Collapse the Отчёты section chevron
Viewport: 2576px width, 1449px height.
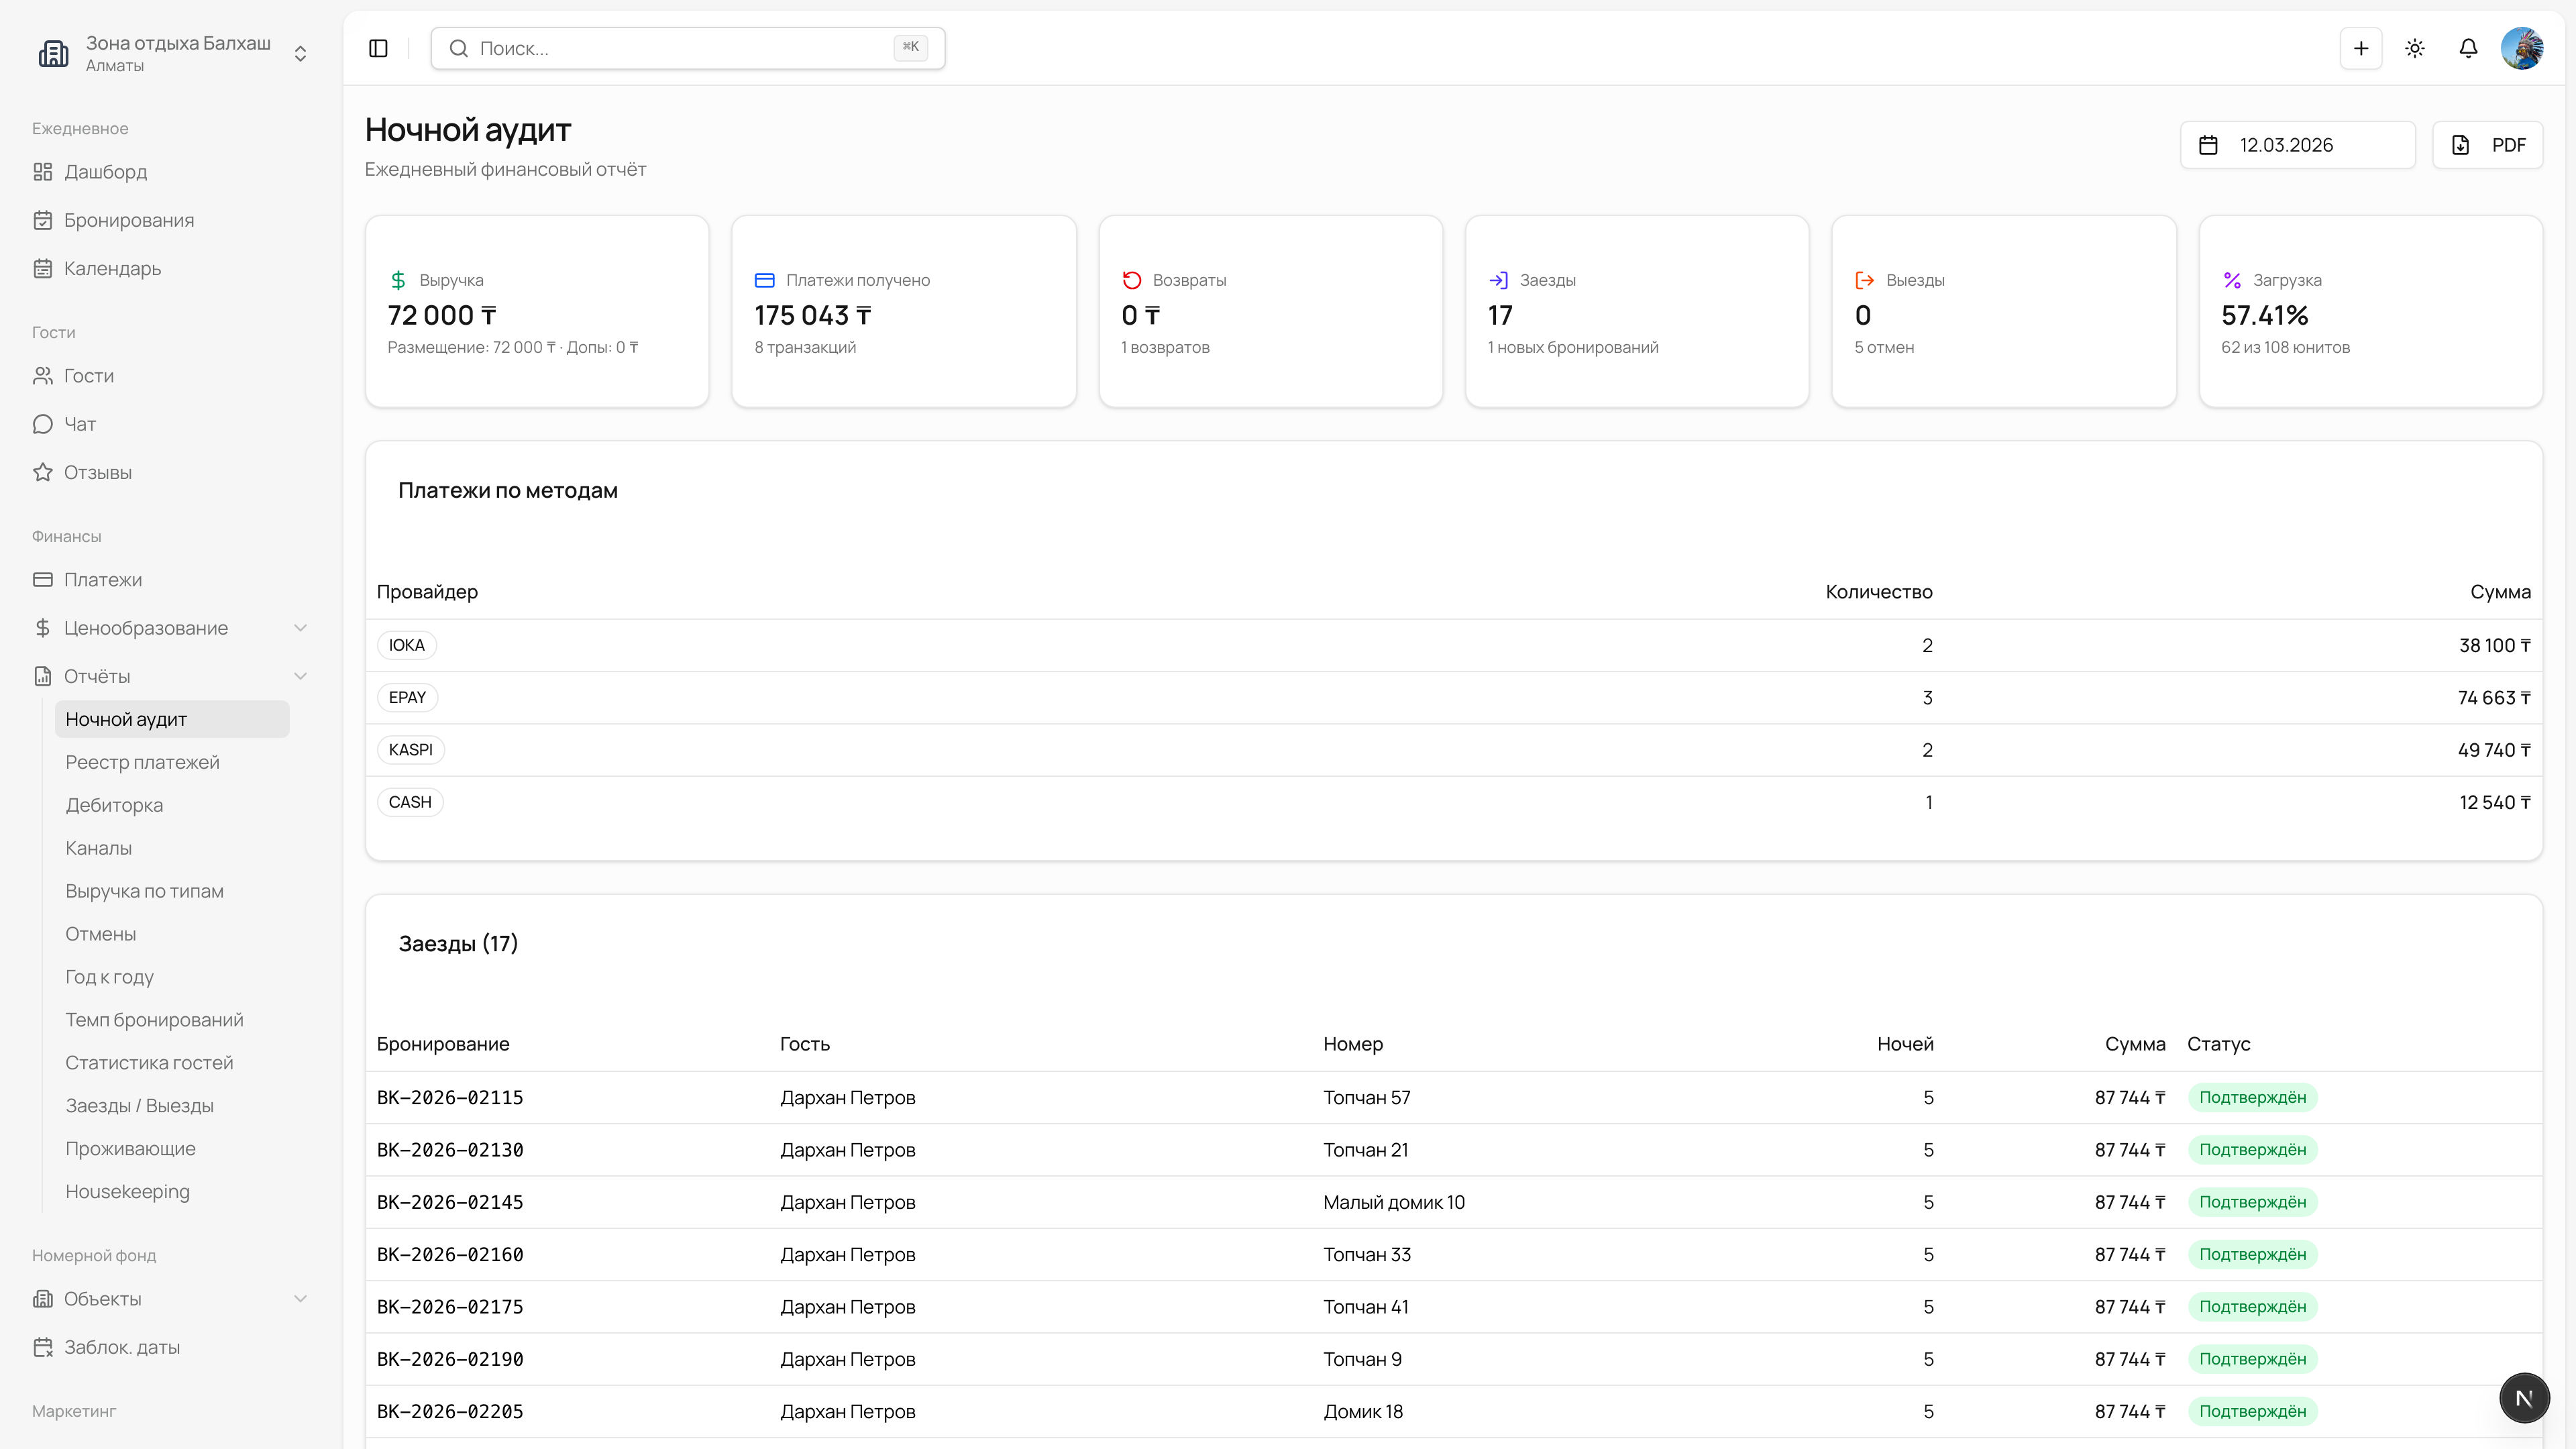point(300,676)
